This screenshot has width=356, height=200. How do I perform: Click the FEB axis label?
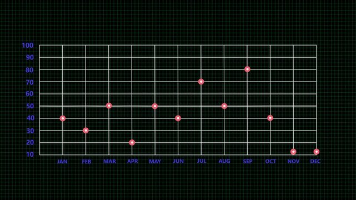coord(87,162)
